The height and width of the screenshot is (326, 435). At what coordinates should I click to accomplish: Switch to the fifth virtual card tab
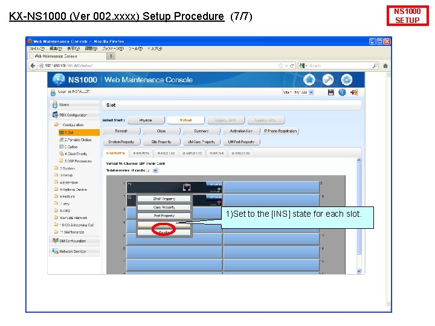[x=217, y=153]
